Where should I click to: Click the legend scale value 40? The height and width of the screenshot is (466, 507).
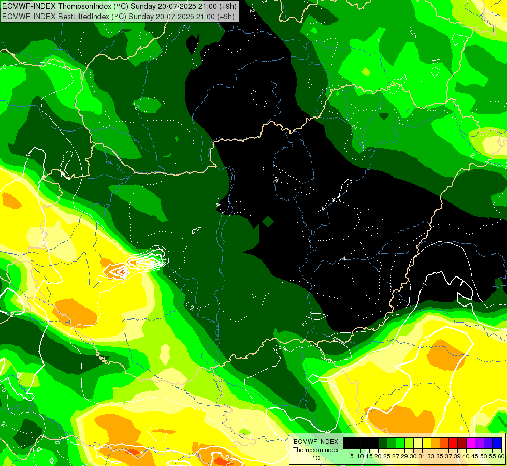[466, 456]
